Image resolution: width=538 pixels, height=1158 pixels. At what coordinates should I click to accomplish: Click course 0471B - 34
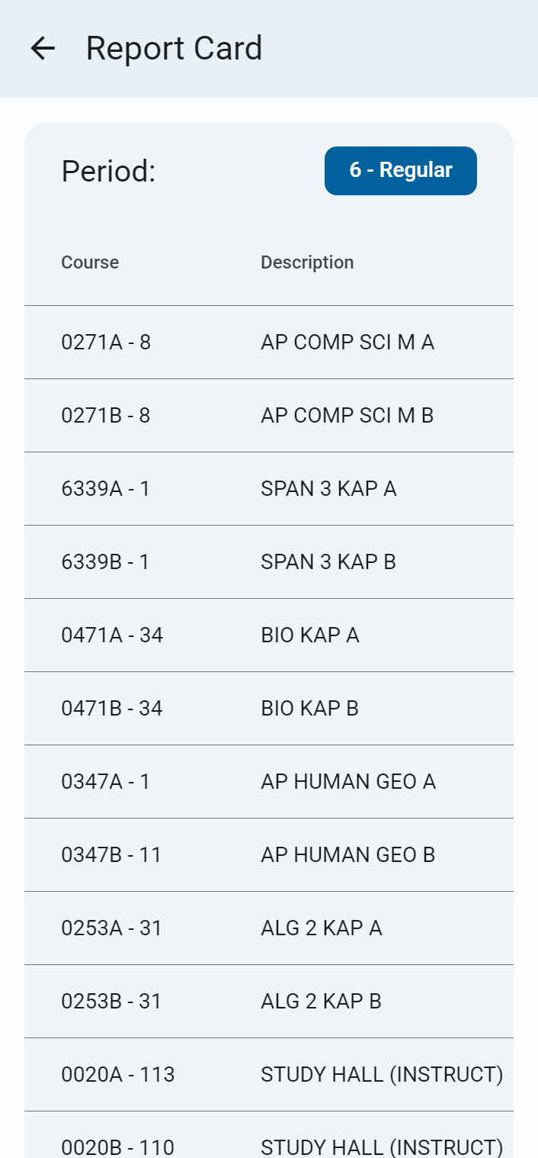(112, 709)
